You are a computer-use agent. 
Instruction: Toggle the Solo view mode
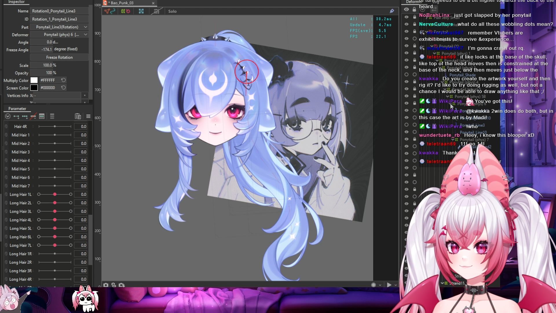tap(172, 11)
